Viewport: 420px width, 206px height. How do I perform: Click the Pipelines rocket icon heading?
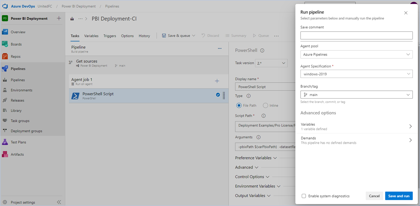click(5, 69)
